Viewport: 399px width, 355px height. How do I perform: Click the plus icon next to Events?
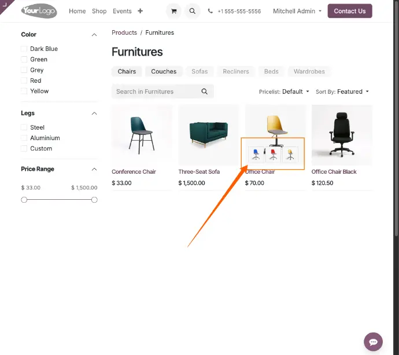[140, 11]
